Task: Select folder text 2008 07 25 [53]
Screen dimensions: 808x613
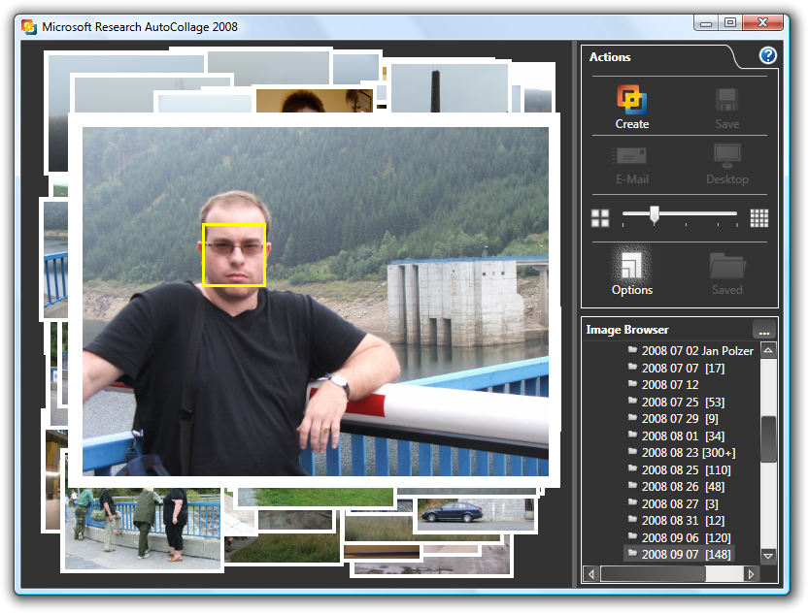Action: coord(683,402)
